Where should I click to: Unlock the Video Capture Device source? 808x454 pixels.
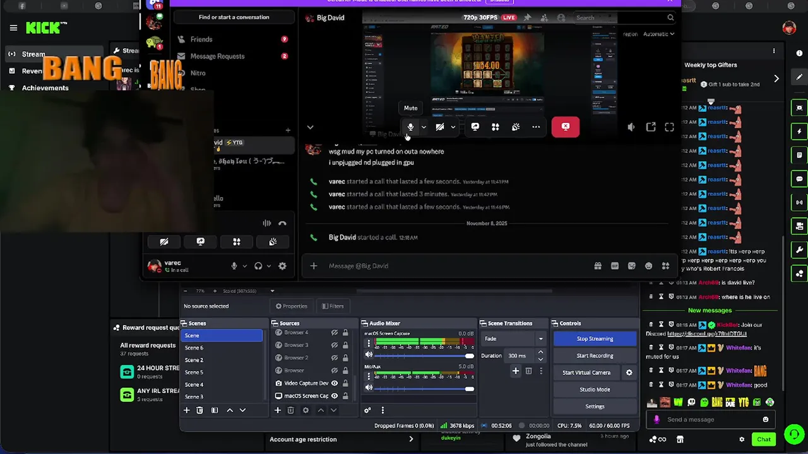tap(345, 383)
